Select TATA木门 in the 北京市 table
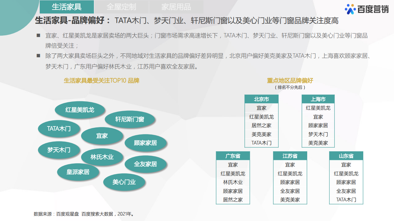The width and height of the screenshot is (394, 221). [261, 143]
